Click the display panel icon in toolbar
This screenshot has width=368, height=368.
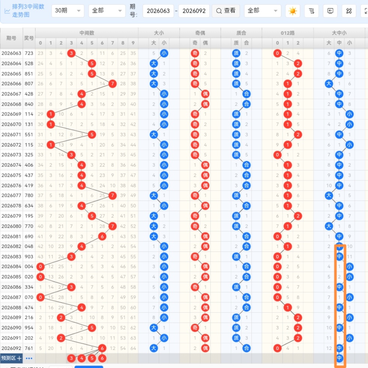click(x=330, y=11)
